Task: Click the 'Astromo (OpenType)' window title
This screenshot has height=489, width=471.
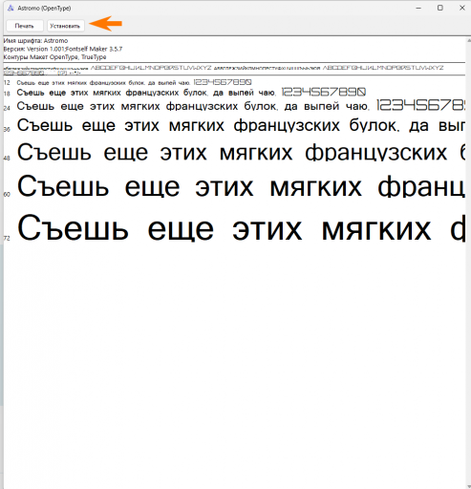Action: (x=44, y=8)
